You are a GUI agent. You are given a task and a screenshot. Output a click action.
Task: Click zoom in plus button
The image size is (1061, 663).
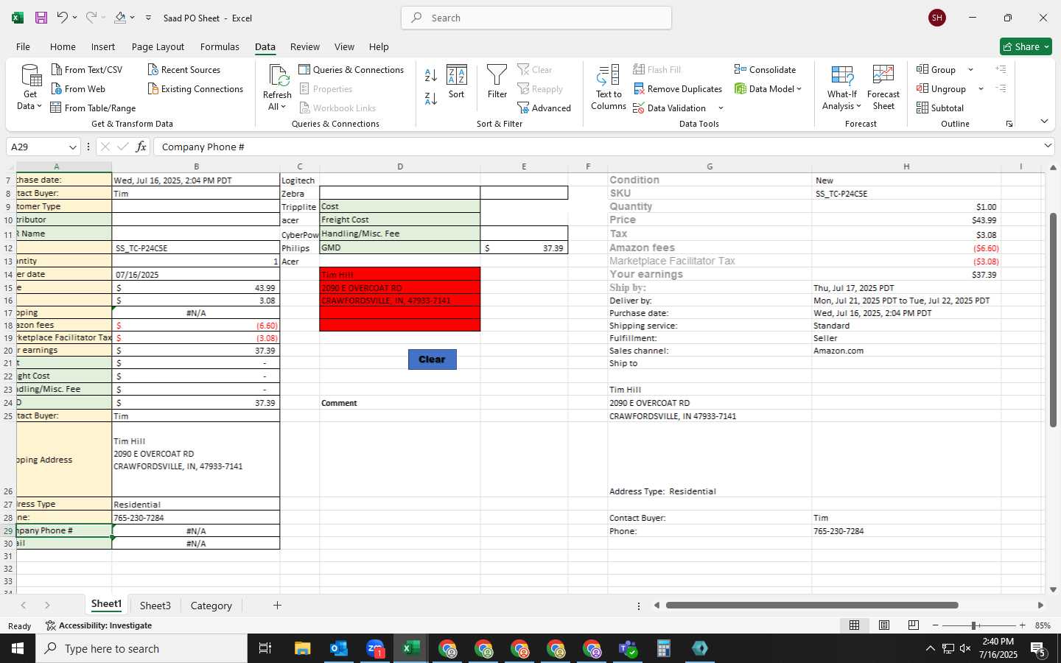point(1022,625)
